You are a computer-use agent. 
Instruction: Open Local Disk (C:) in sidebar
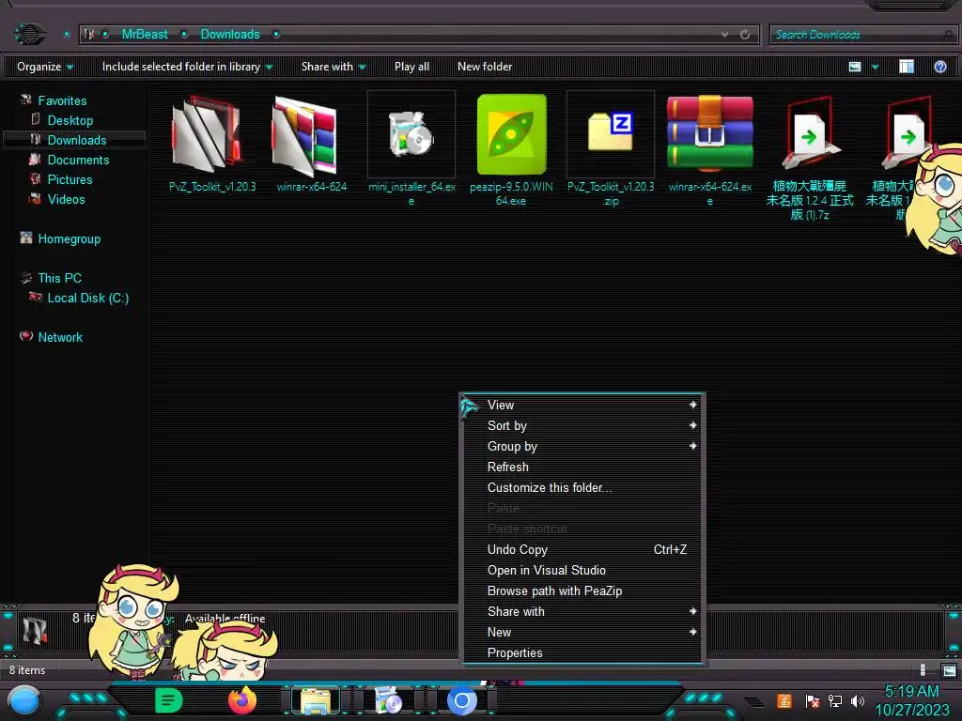point(87,298)
